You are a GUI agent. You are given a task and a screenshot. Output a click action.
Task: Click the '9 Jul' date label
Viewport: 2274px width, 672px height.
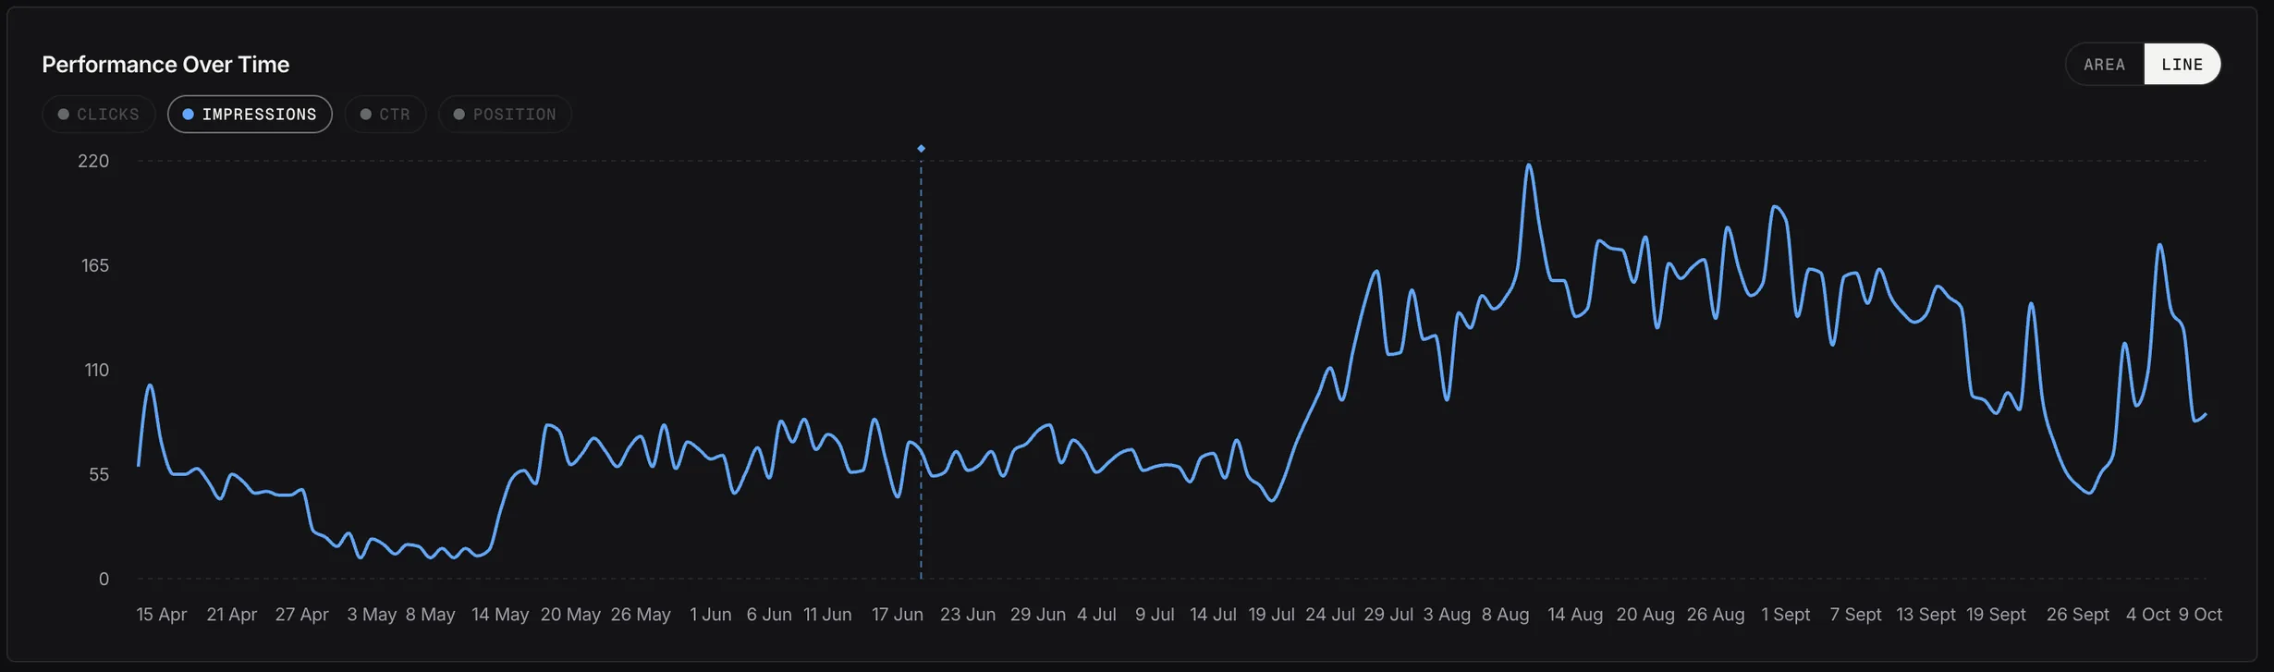point(1155,615)
